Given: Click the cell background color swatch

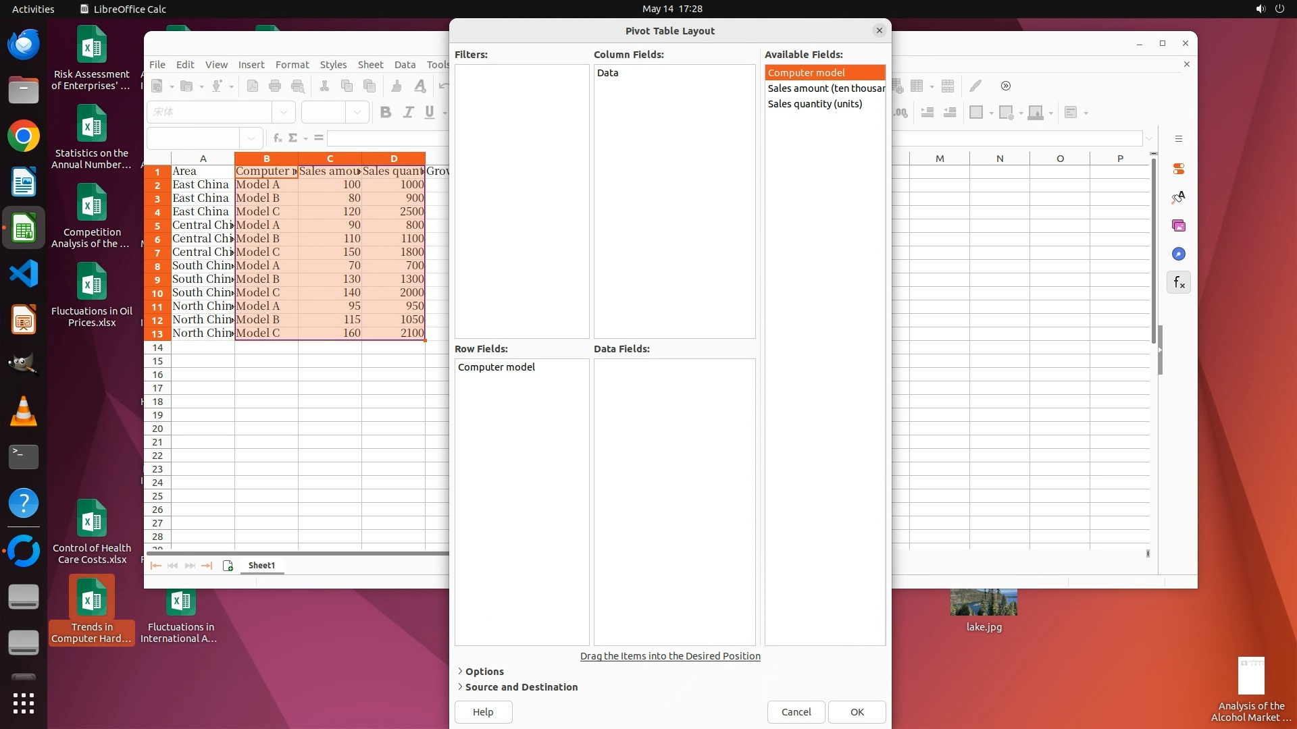Looking at the screenshot, I should pyautogui.click(x=1035, y=113).
